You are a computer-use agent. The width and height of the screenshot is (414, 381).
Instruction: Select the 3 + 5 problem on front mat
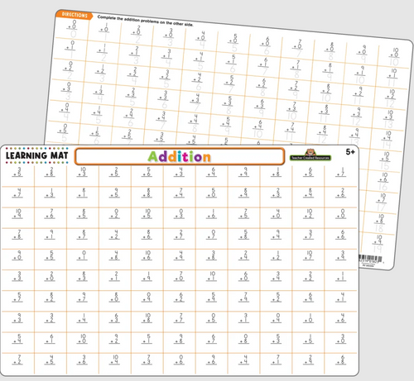click(x=17, y=172)
